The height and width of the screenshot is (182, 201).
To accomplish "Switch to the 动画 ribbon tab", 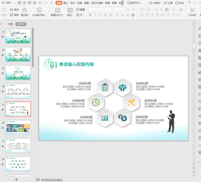I will pyautogui.click(x=86, y=3).
